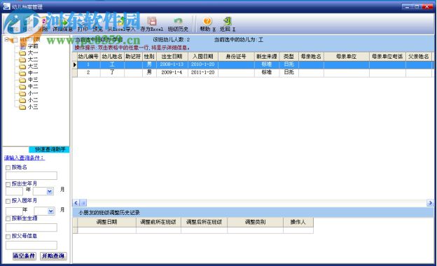Select the 中三 class folder
The image size is (437, 266).
tap(29, 80)
